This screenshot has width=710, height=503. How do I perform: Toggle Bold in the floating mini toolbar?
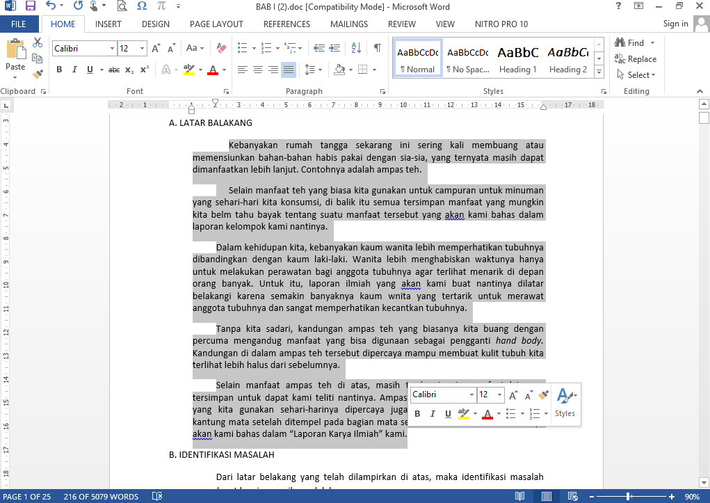417,414
